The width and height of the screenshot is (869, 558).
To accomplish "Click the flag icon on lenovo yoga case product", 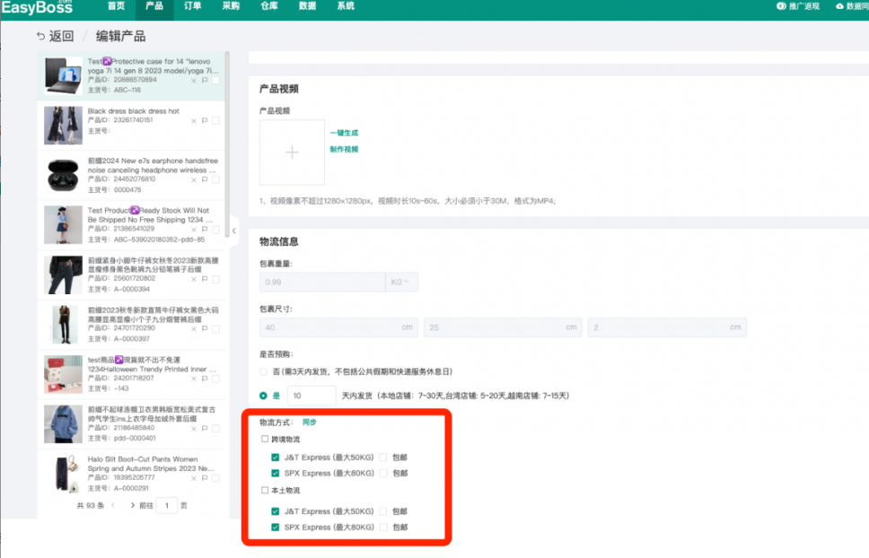I will [205, 79].
